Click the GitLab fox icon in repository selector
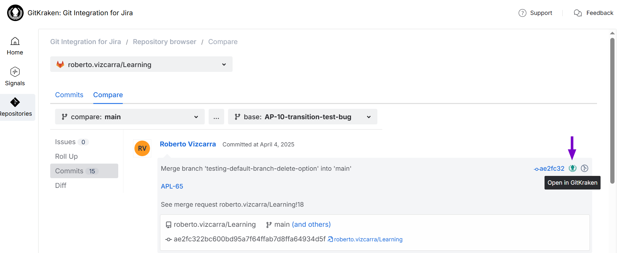620x253 pixels. pos(60,64)
